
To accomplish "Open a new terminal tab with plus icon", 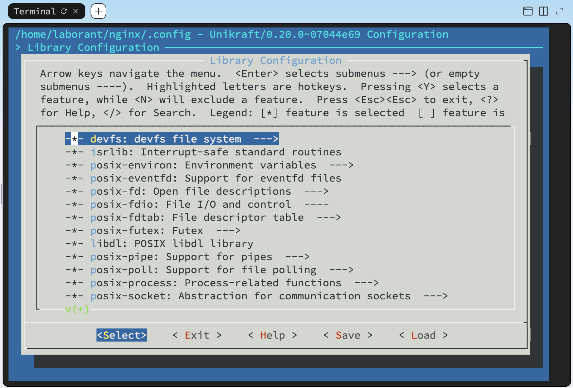I will [98, 11].
